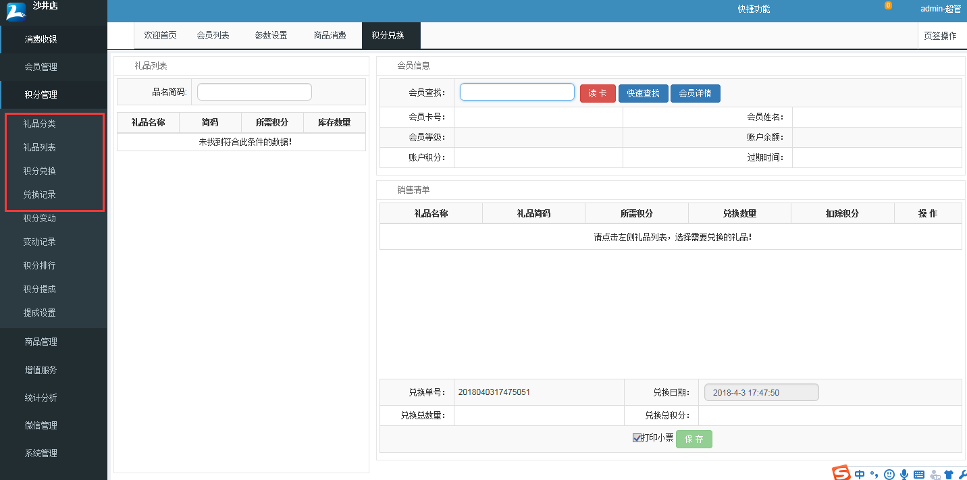Open the skin shirt icon
This screenshot has height=480, width=967.
coord(949,475)
